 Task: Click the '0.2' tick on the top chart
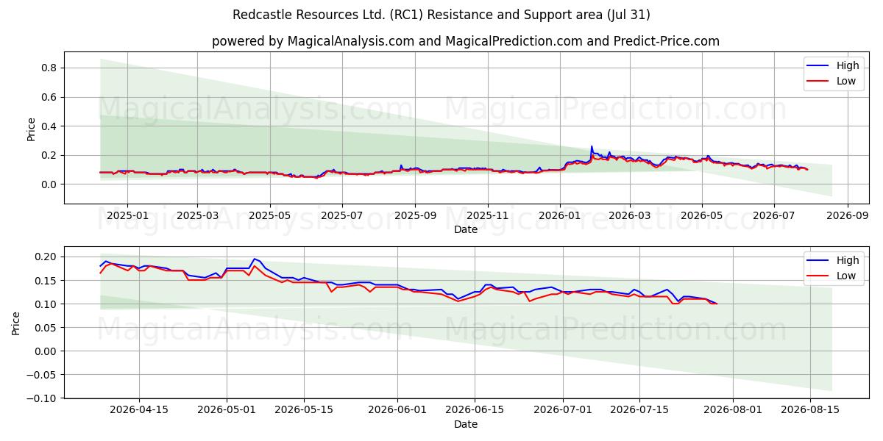point(51,155)
